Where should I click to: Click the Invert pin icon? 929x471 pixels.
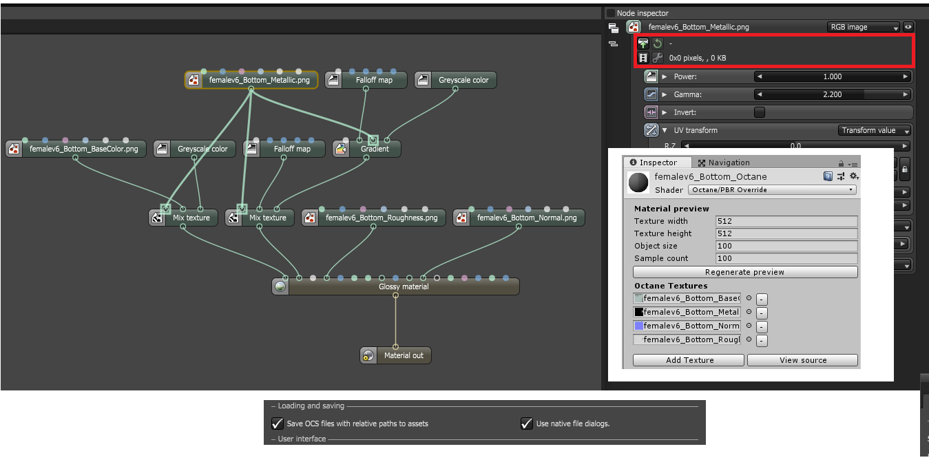pyautogui.click(x=651, y=112)
